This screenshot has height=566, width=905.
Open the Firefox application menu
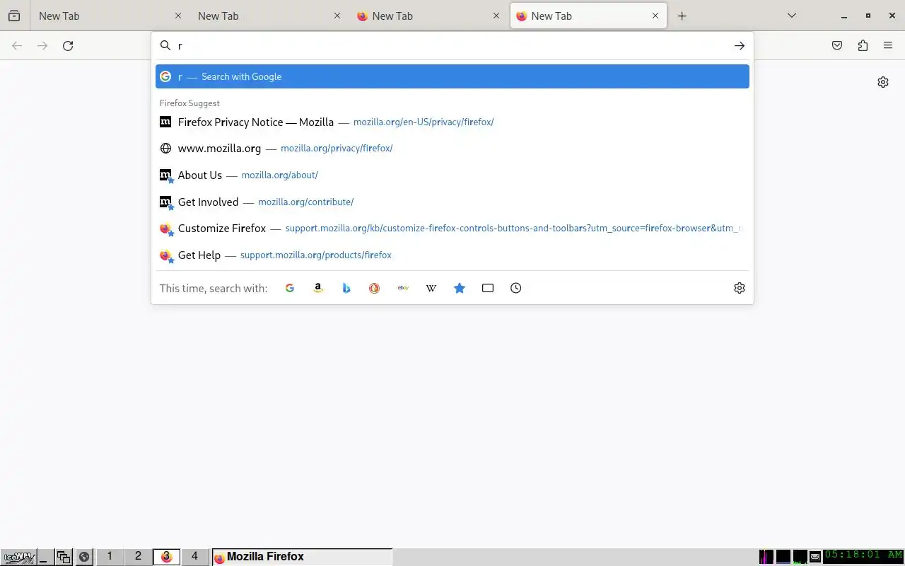pos(888,46)
